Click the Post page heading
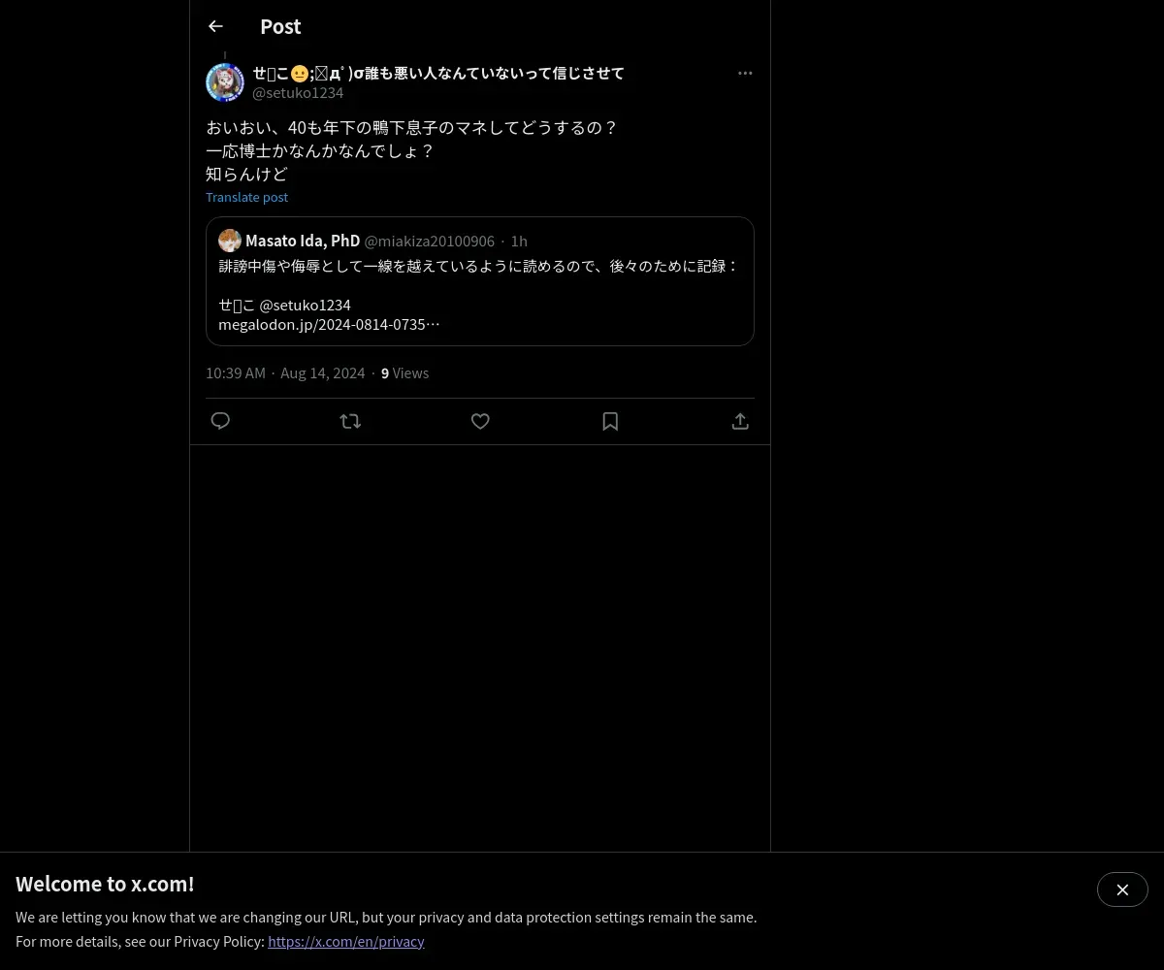Image resolution: width=1164 pixels, height=970 pixels. [x=280, y=26]
